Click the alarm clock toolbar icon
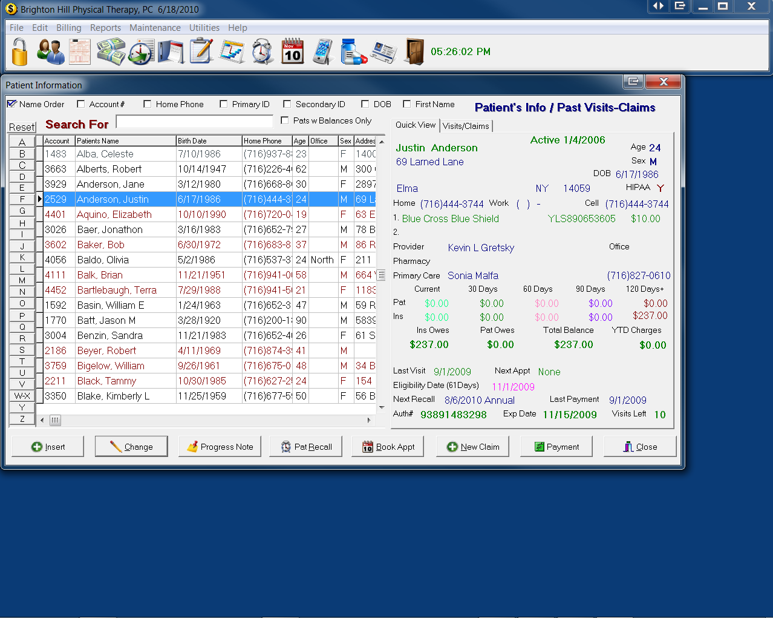The height and width of the screenshot is (618, 773). pos(263,52)
